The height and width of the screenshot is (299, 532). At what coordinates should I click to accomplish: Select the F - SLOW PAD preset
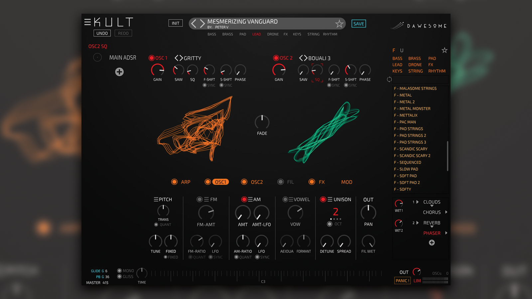click(x=406, y=169)
